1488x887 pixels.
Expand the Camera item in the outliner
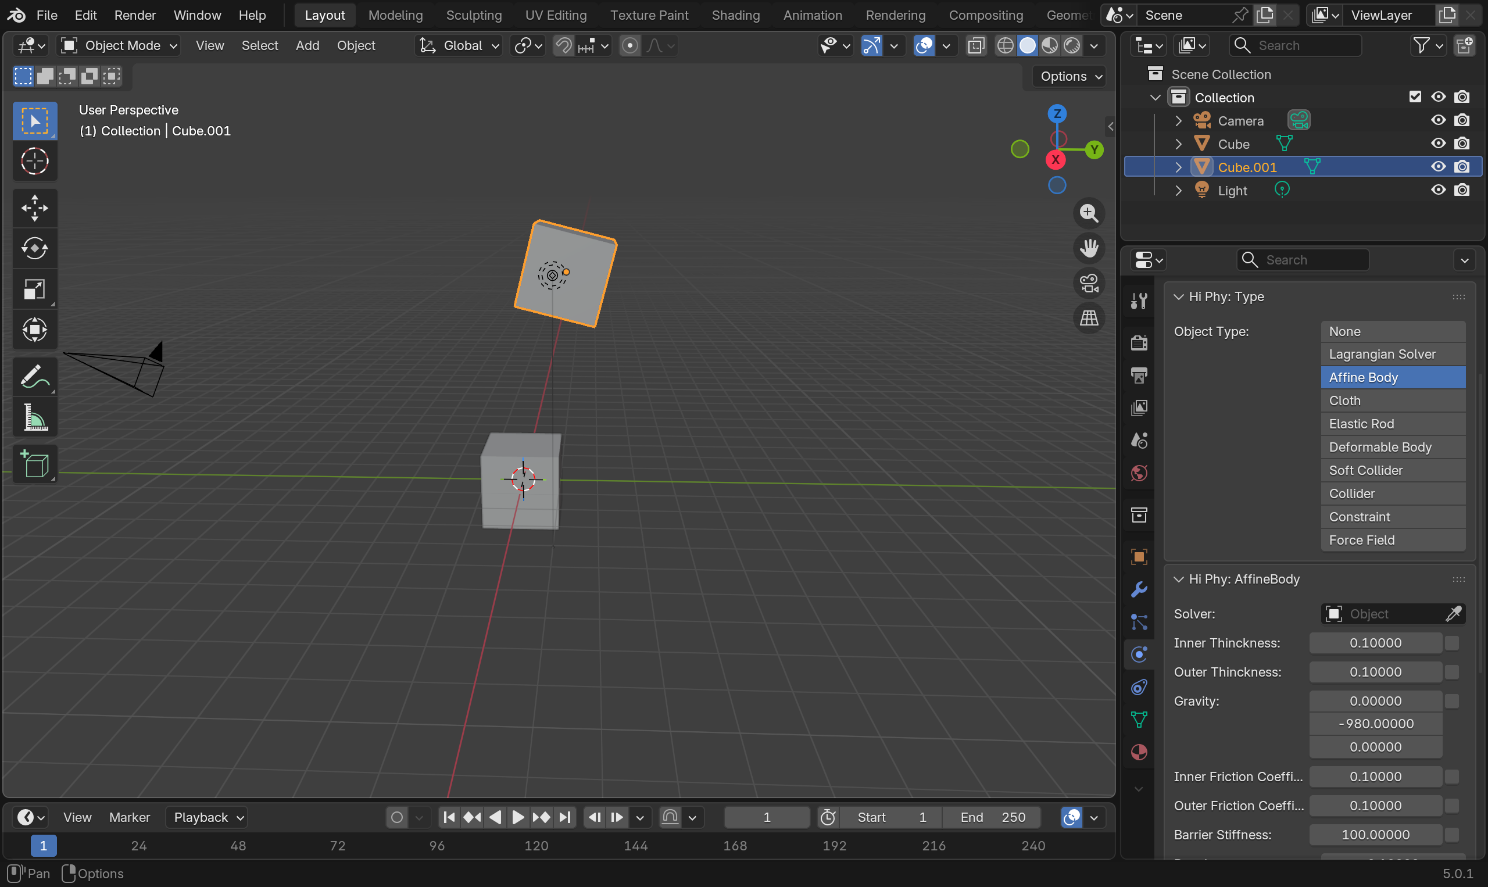pyautogui.click(x=1178, y=121)
